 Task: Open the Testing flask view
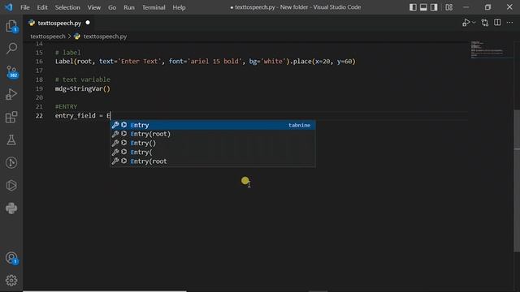tap(11, 140)
